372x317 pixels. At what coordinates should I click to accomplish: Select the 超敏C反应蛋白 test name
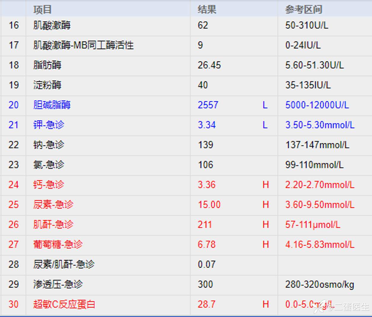click(64, 304)
